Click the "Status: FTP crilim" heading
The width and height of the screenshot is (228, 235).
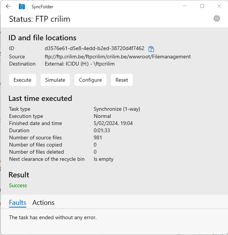click(40, 19)
